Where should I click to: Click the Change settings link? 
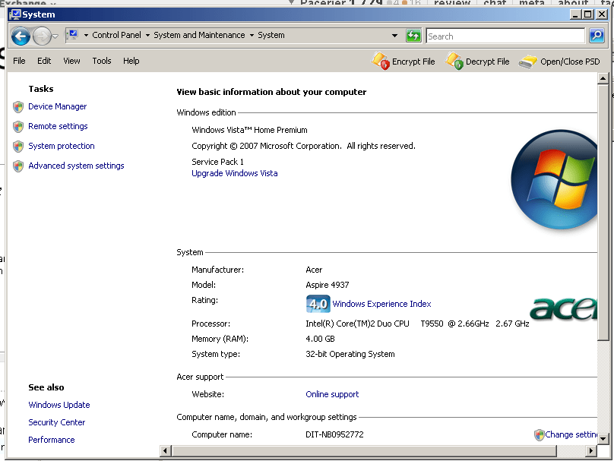[571, 434]
